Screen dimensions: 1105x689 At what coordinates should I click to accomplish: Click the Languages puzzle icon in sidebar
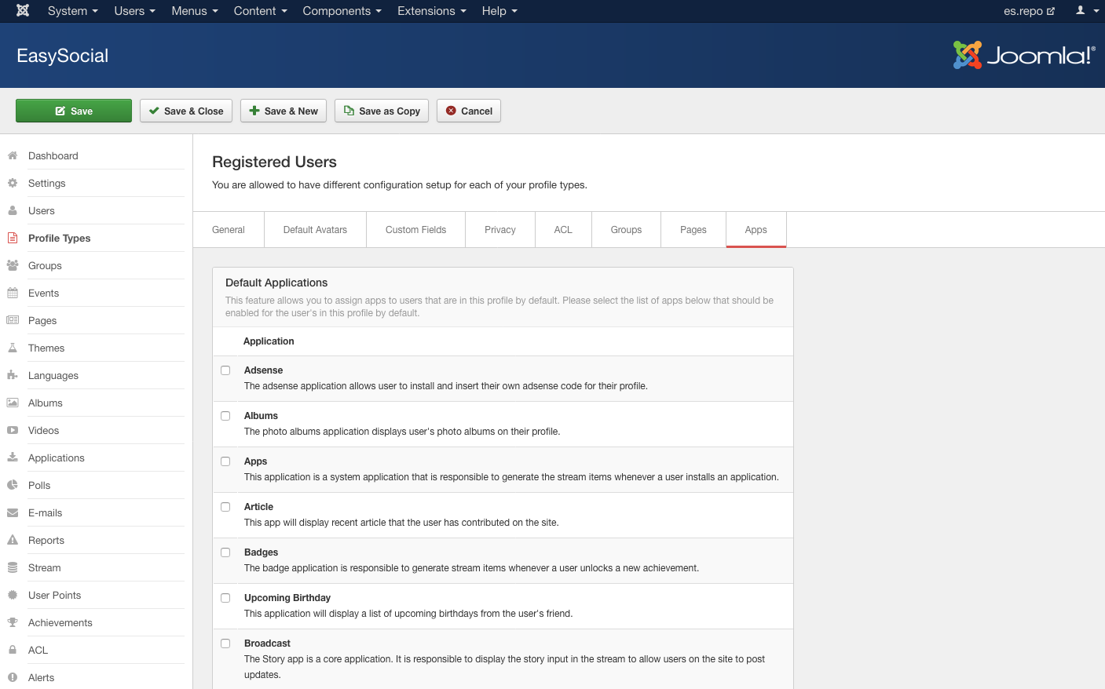(13, 375)
